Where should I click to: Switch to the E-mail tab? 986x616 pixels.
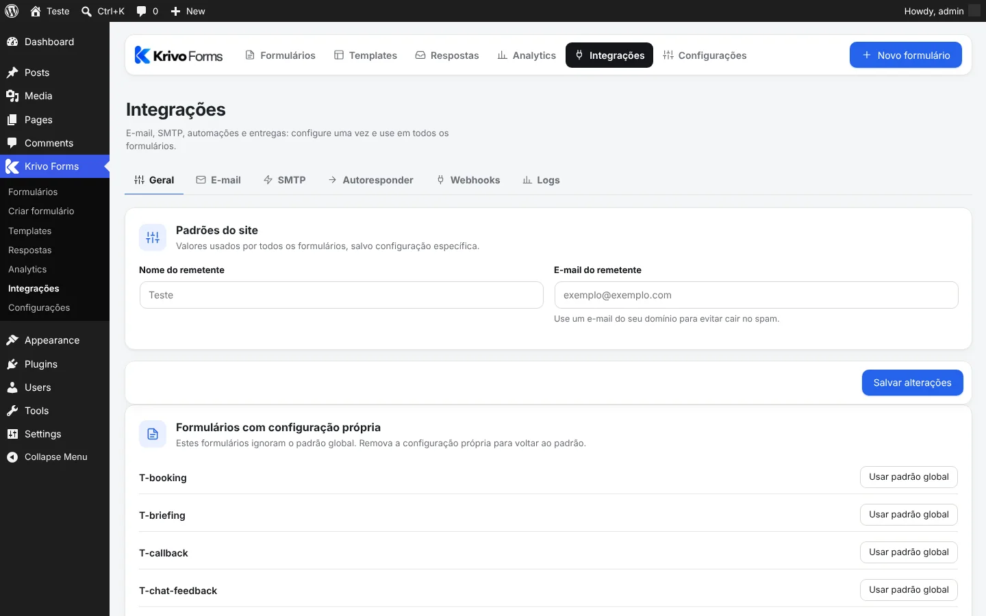(218, 180)
